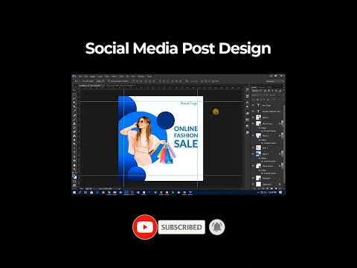Screen dimensions: 357x268
Task: Open the Windows Start menu
Action: coord(74,192)
